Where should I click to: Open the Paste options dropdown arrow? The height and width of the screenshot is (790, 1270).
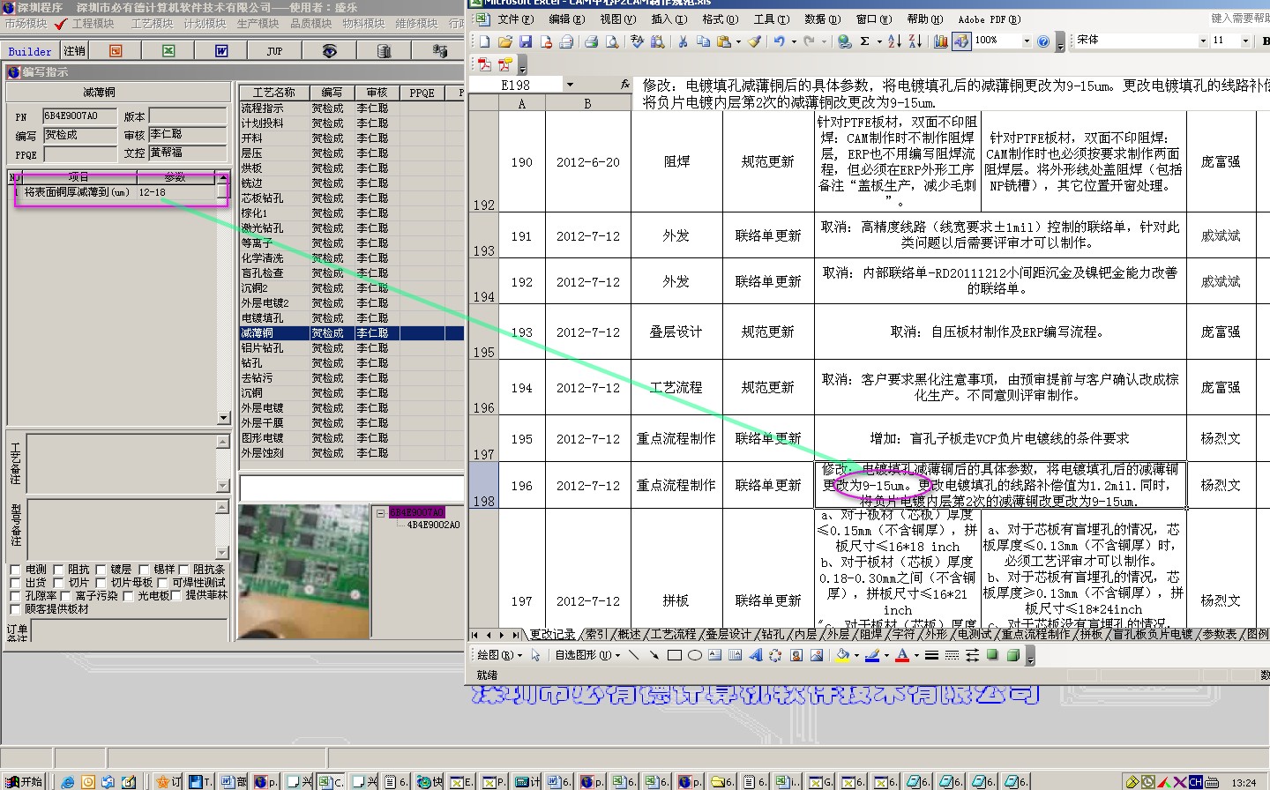point(738,41)
